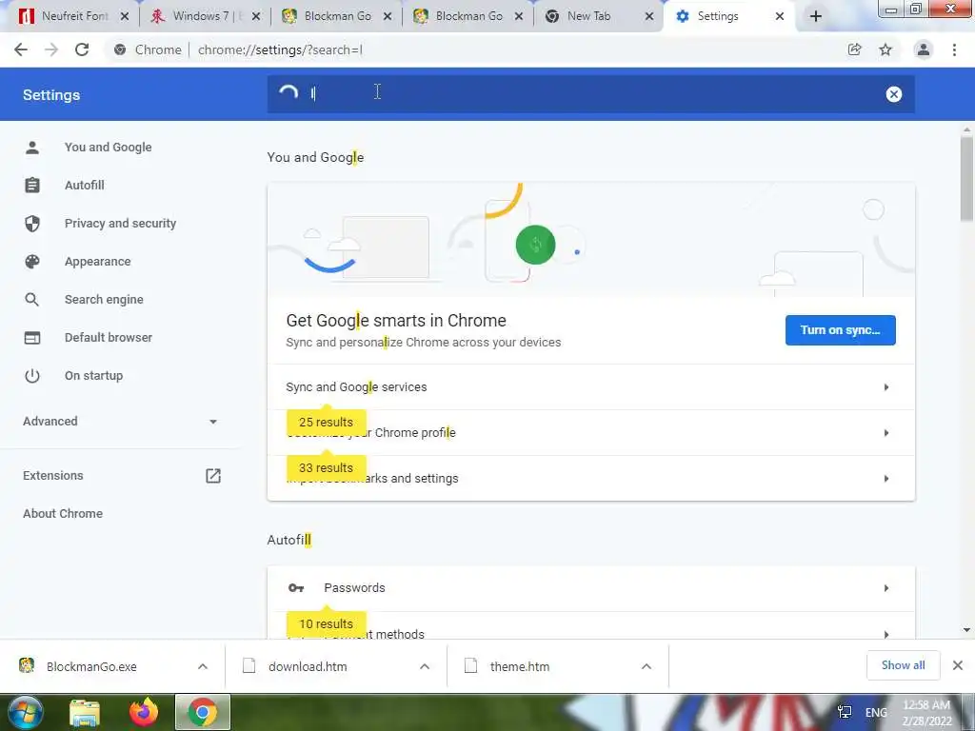The height and width of the screenshot is (731, 975).
Task: Click Show all downloads button
Action: pyautogui.click(x=903, y=665)
